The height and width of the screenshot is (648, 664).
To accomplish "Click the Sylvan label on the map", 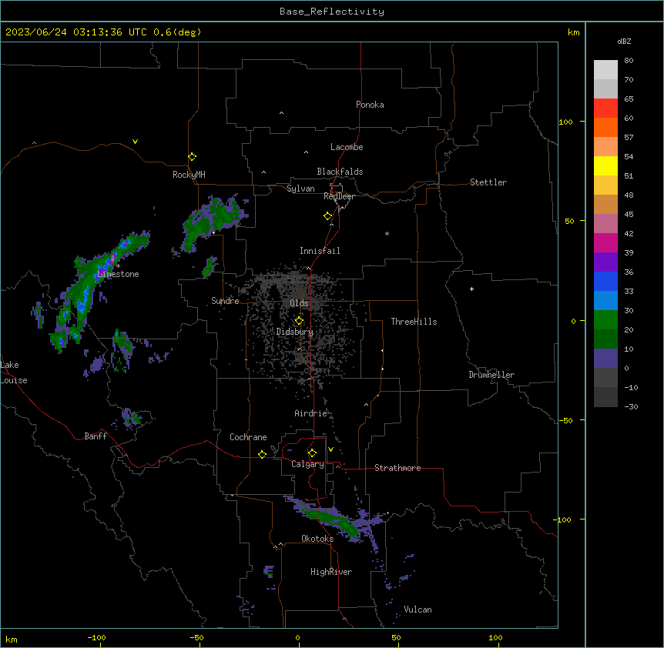I will click(300, 189).
